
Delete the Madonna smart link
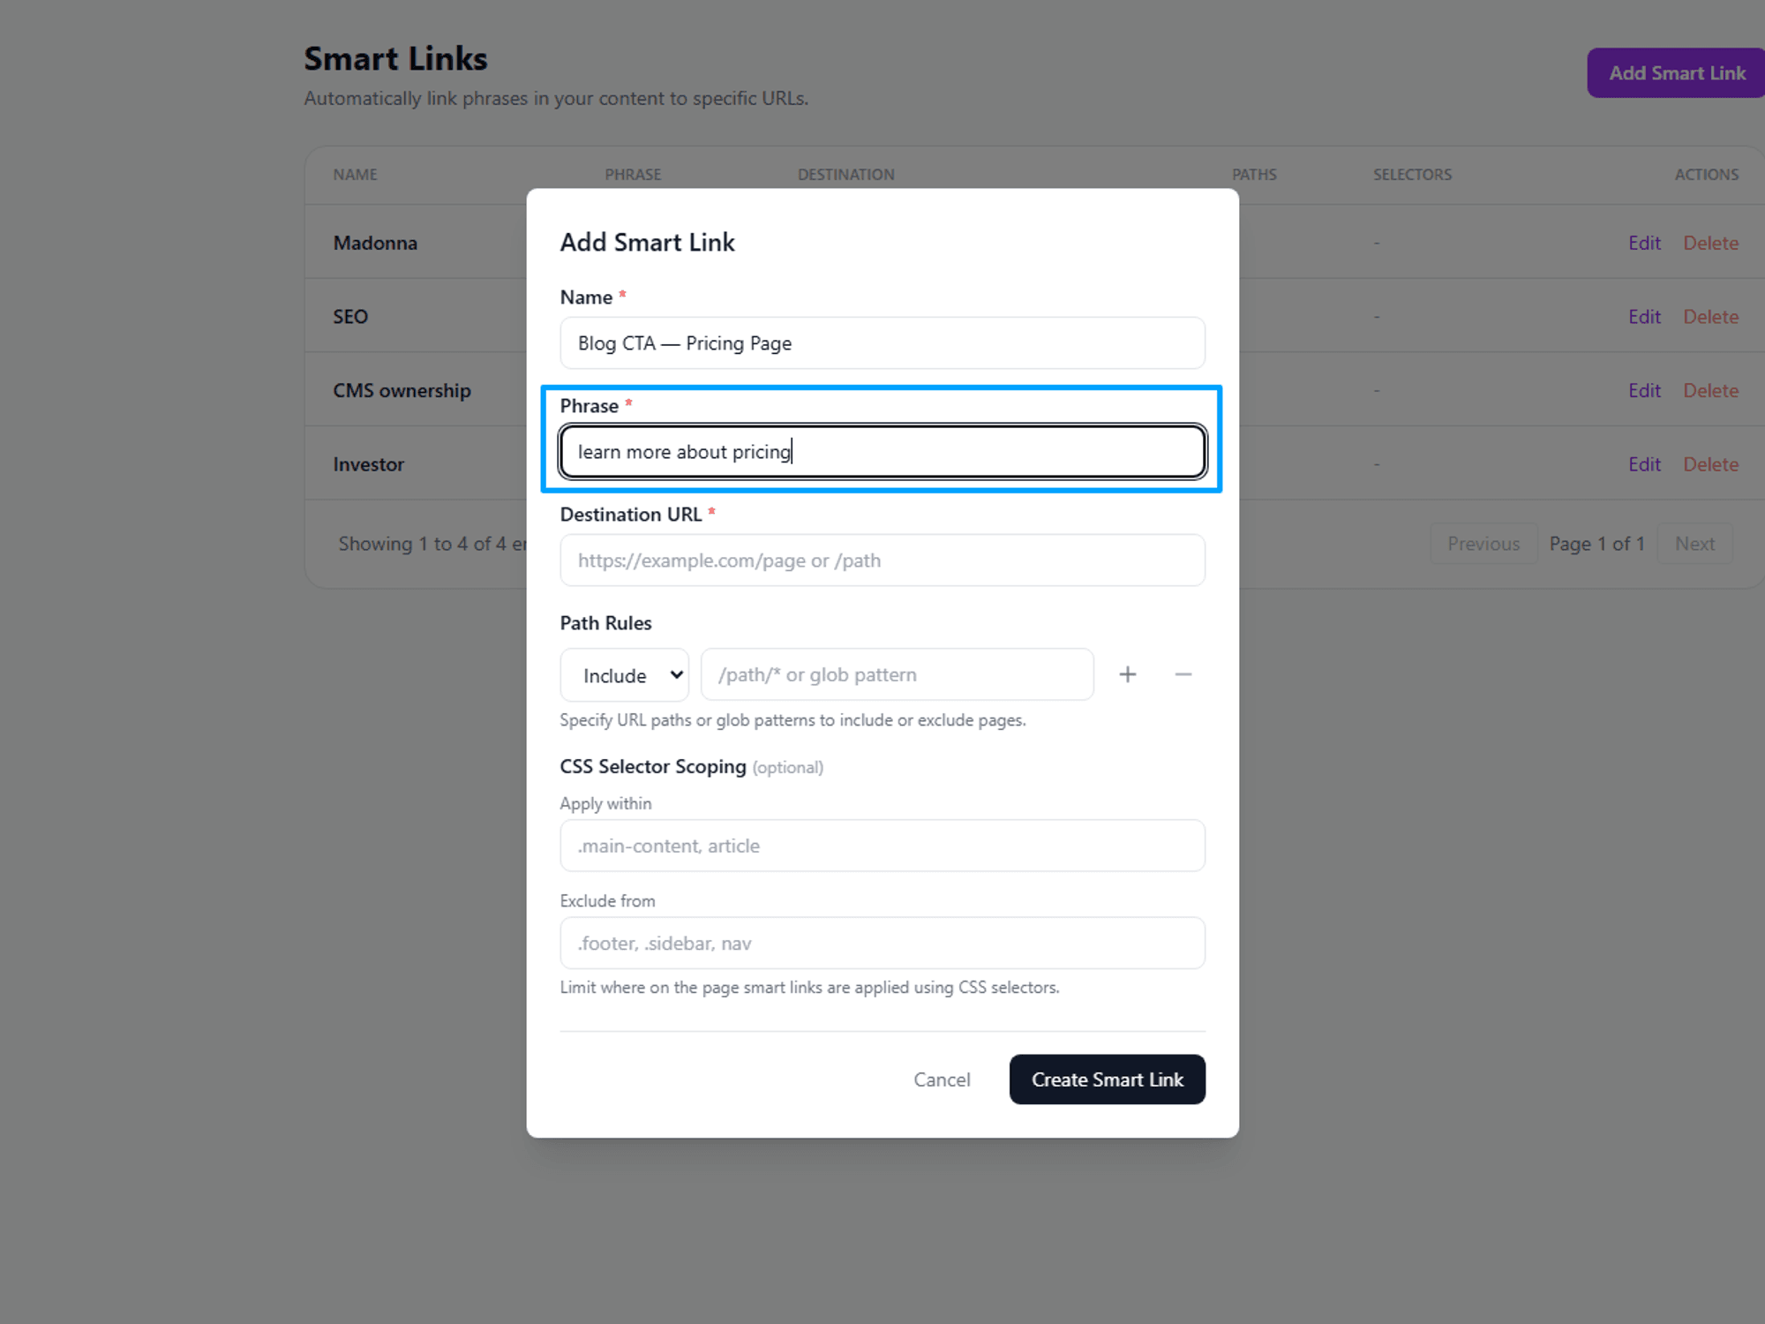[x=1710, y=243]
